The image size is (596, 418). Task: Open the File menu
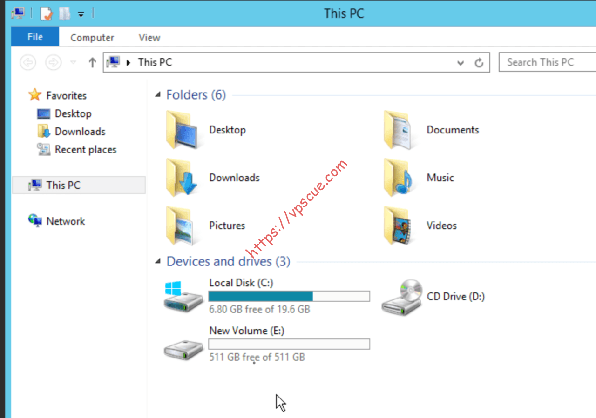pos(35,37)
